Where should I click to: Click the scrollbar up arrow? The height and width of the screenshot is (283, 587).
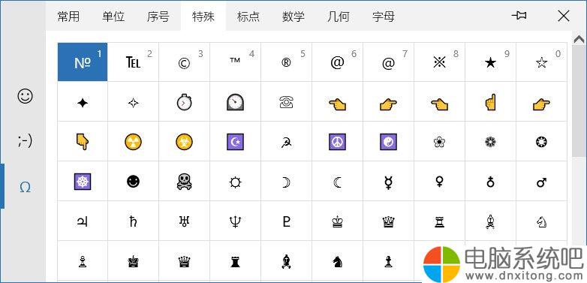coord(579,39)
